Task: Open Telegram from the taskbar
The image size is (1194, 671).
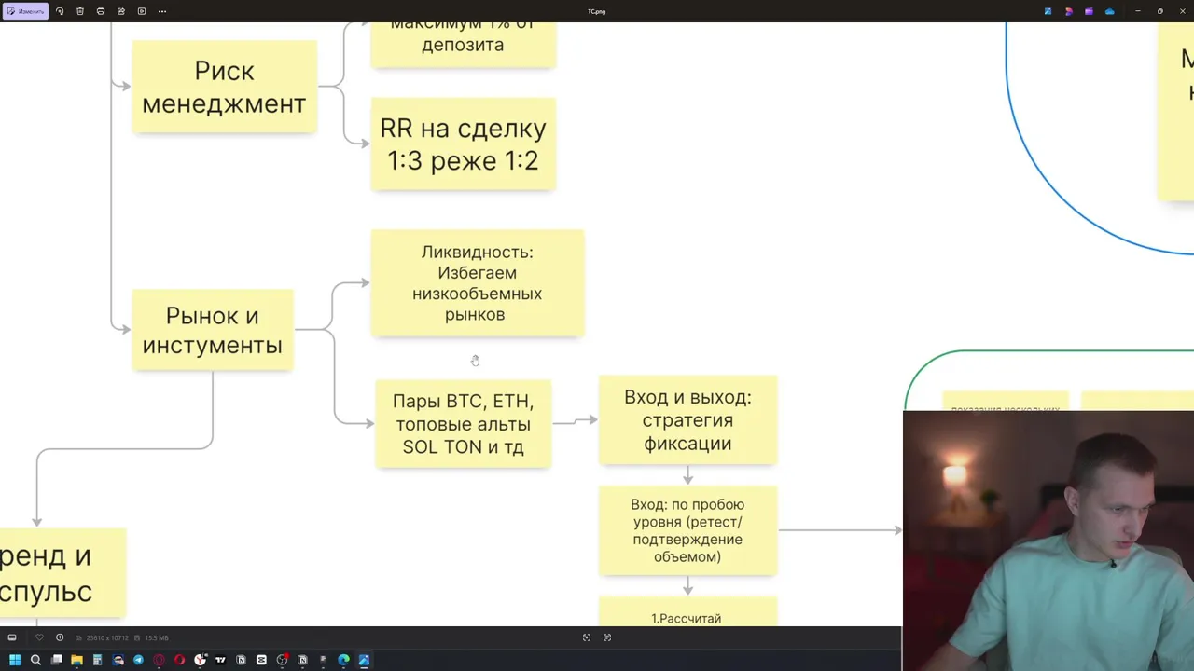Action: 138,660
